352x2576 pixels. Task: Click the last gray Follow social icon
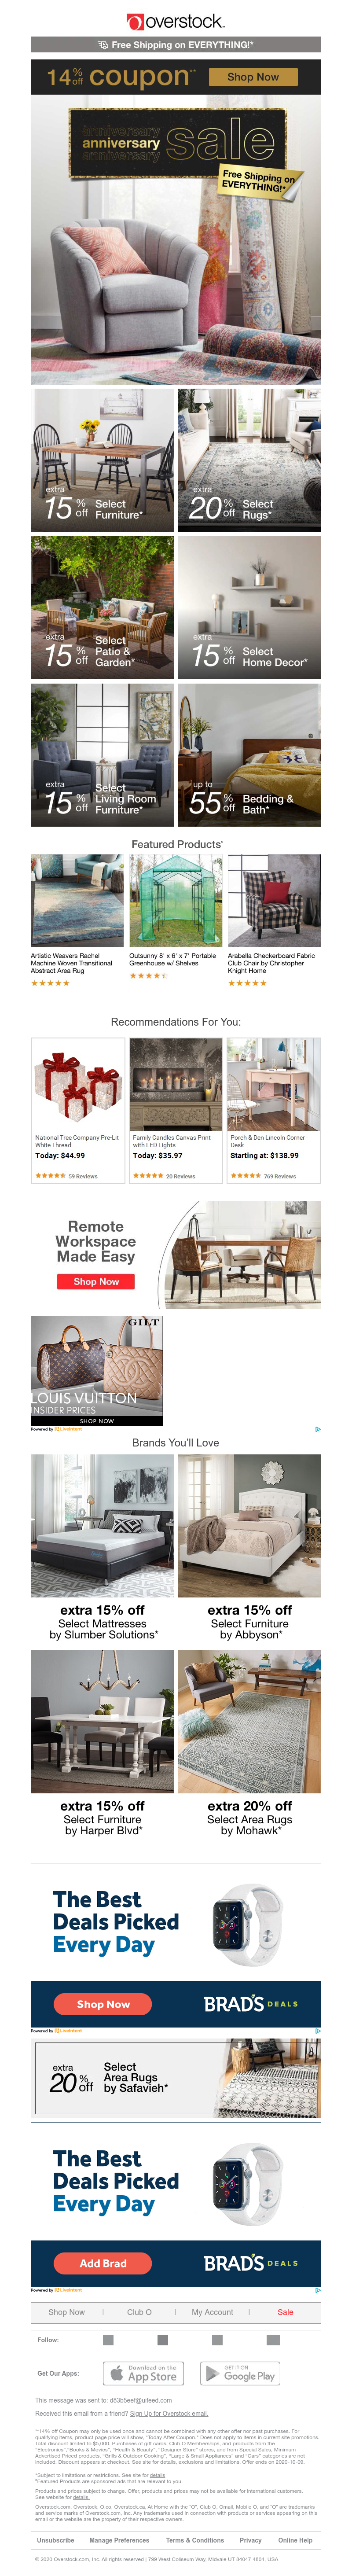[272, 2339]
